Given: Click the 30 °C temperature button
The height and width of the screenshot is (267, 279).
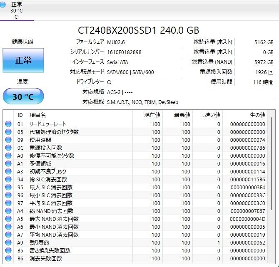Looking at the screenshot, I should point(23,96).
